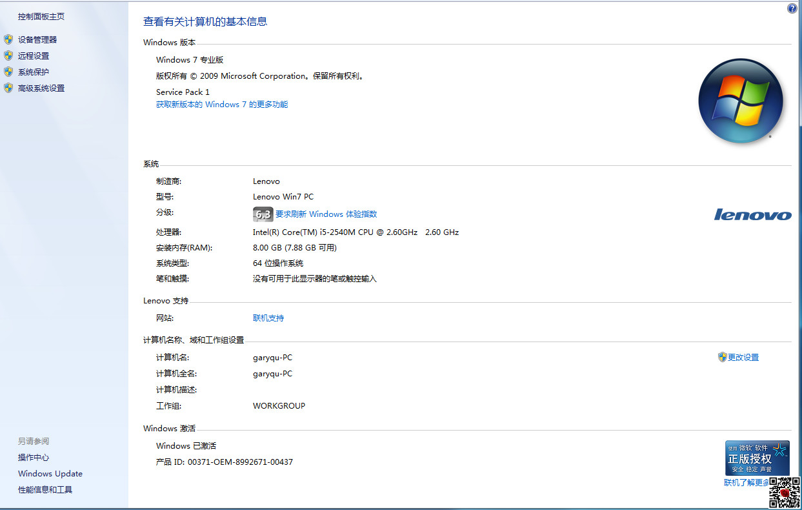Click the 正版授权 genuine Microsoft software badge

pyautogui.click(x=757, y=458)
